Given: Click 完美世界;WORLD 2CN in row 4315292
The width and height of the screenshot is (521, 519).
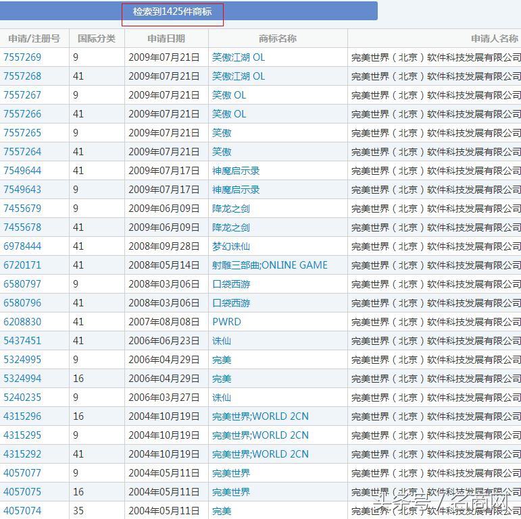Looking at the screenshot, I should 261,455.
